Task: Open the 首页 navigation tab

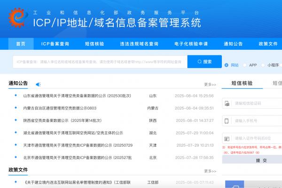Action: (x=21, y=44)
